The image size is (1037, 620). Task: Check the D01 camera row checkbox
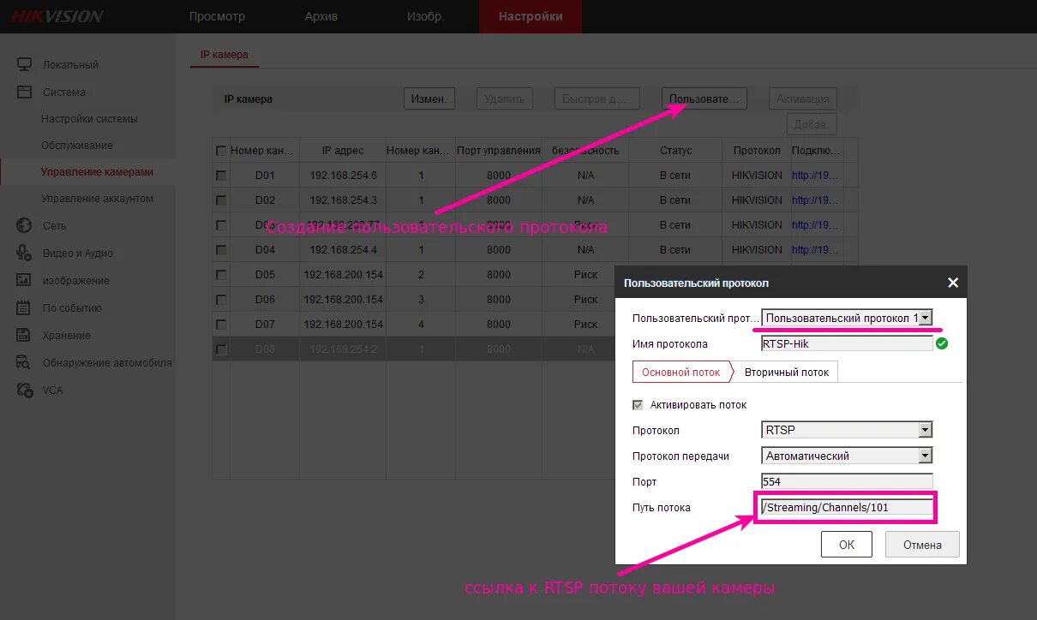[221, 176]
